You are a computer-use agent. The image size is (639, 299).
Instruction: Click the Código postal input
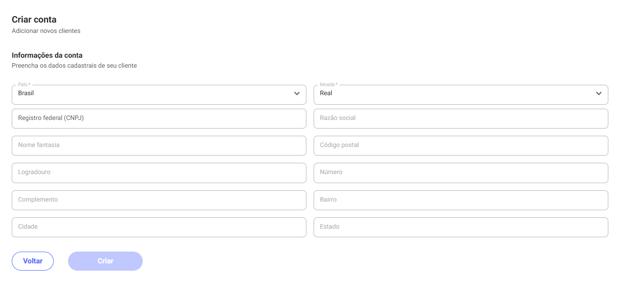(461, 146)
